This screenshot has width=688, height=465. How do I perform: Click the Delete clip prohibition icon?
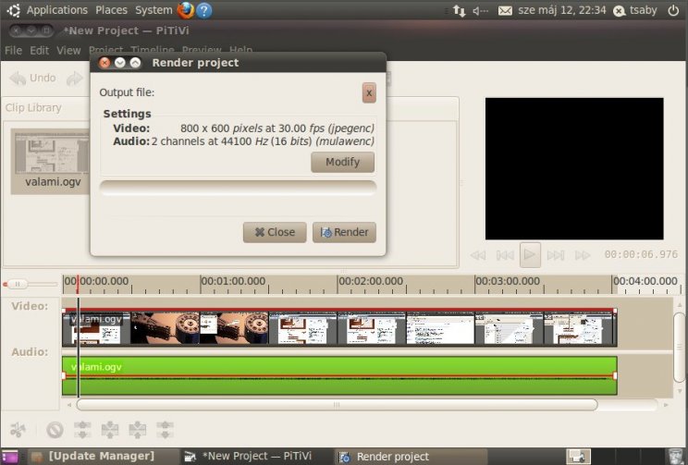55,430
